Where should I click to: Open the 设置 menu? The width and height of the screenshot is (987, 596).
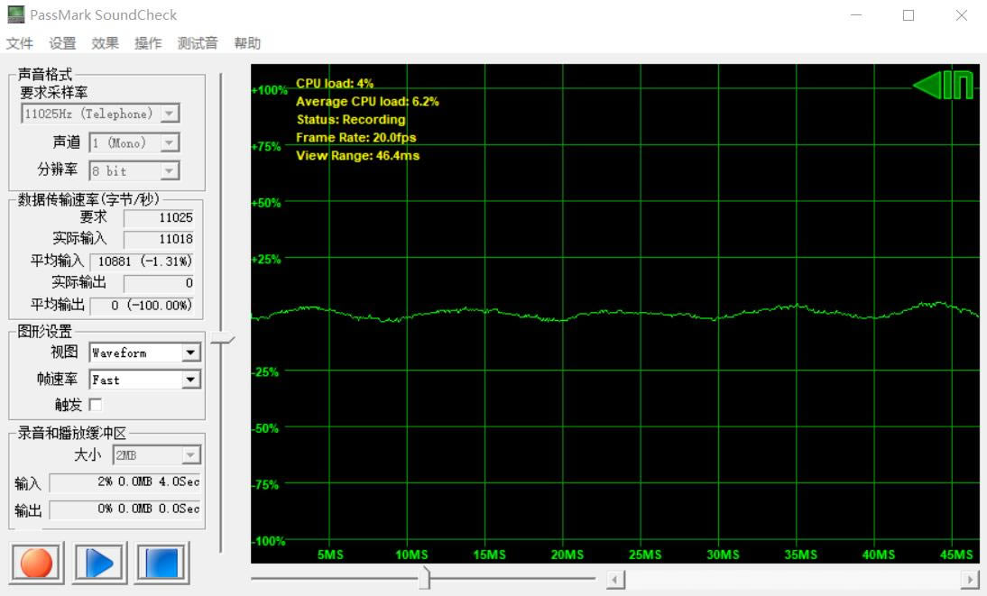pyautogui.click(x=62, y=43)
